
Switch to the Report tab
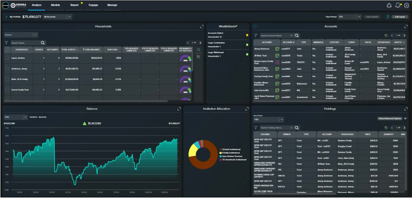[74, 5]
